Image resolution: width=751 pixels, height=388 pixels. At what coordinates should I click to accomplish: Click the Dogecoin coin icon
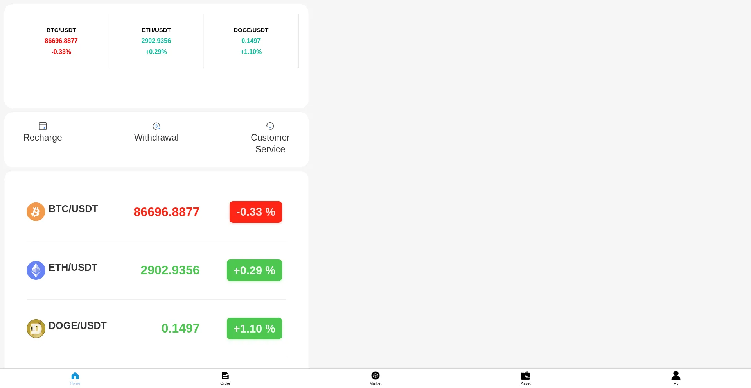pyautogui.click(x=36, y=329)
